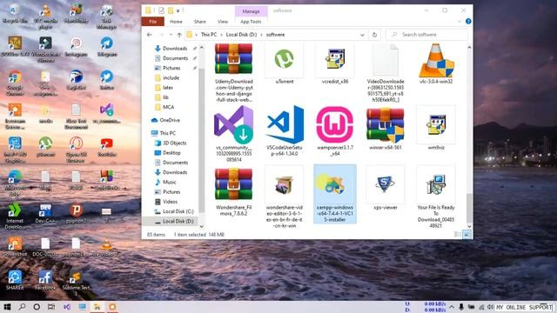Select the uTorrent installer in the software folder
The height and width of the screenshot is (313, 557).
coord(285,63)
